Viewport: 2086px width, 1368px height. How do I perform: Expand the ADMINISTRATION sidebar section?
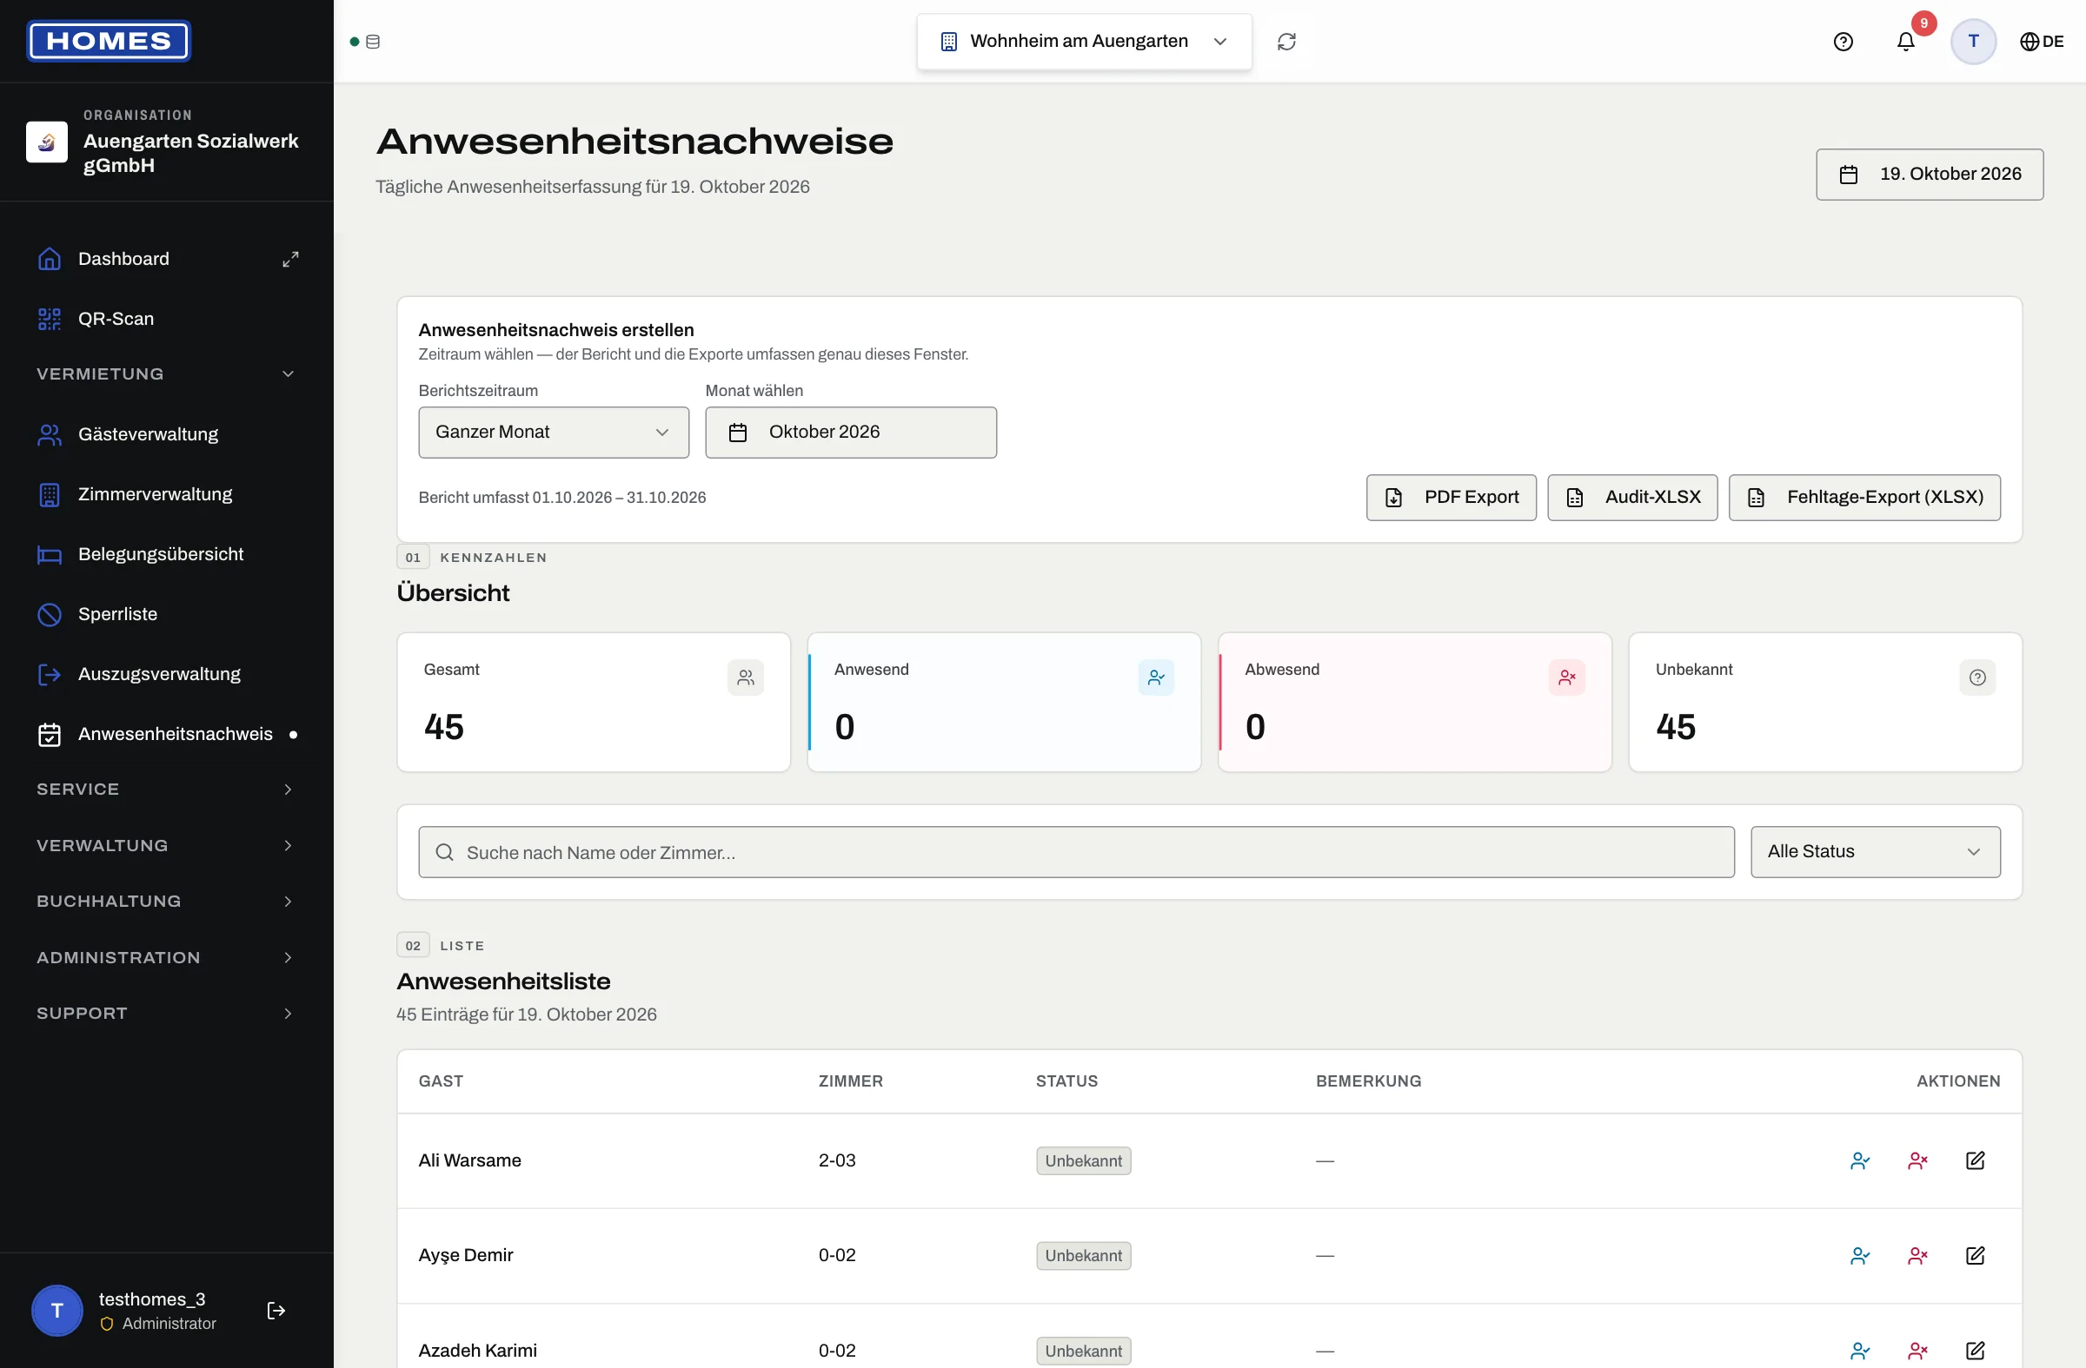tap(167, 956)
